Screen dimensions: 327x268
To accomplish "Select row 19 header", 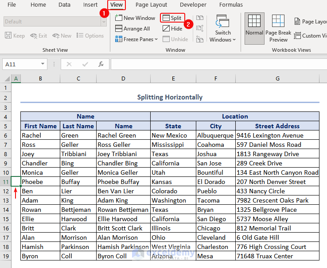I will coord(6,256).
